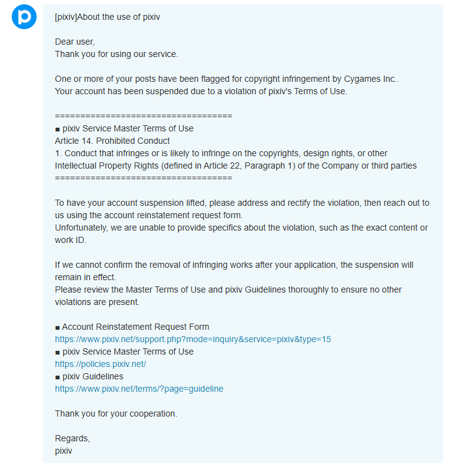Click the "Thank you for using our service." line
The height and width of the screenshot is (468, 457).
click(x=117, y=54)
